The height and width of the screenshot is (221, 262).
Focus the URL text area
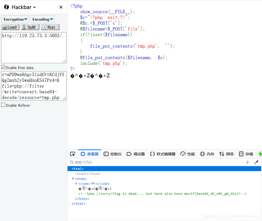click(34, 48)
